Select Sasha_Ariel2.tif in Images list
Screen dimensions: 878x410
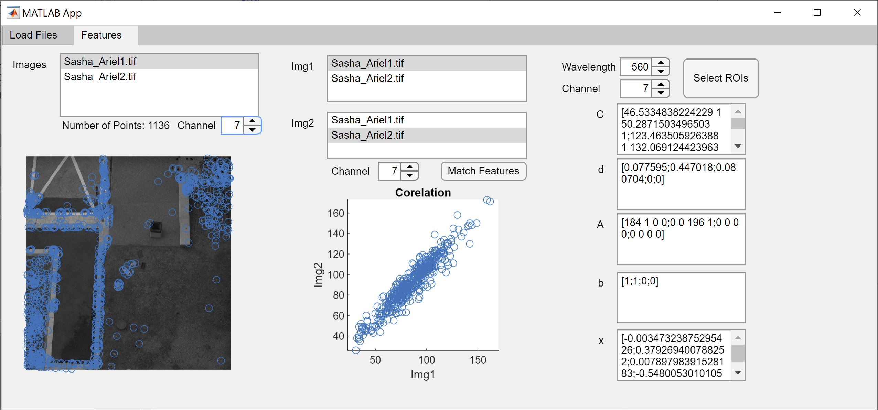[x=100, y=77]
